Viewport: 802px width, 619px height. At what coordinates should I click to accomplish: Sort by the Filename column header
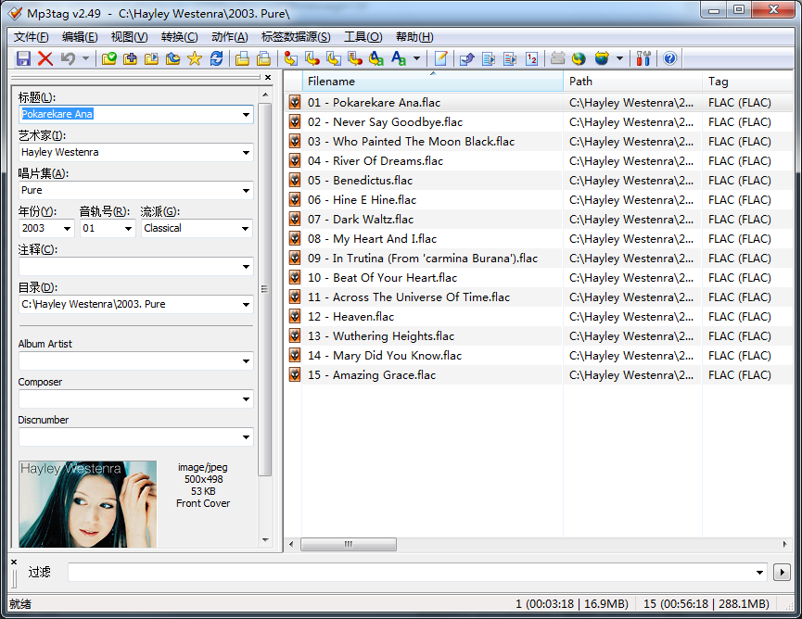[433, 82]
